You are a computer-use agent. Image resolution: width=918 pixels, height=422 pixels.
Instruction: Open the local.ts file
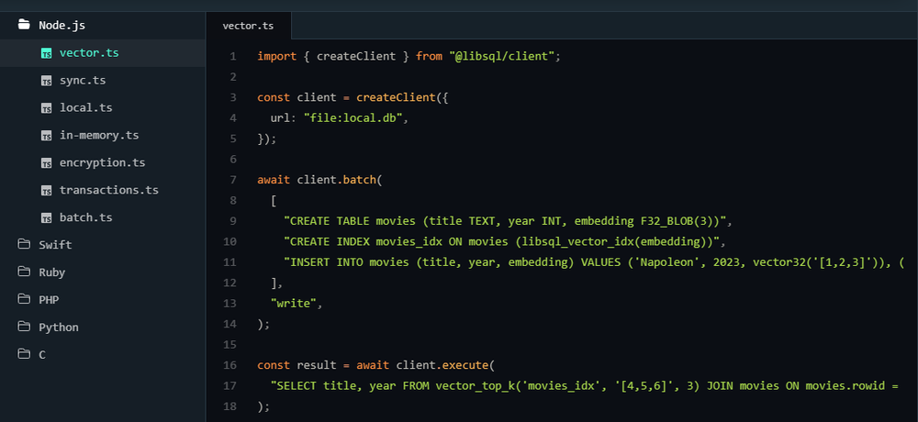pyautogui.click(x=103, y=107)
